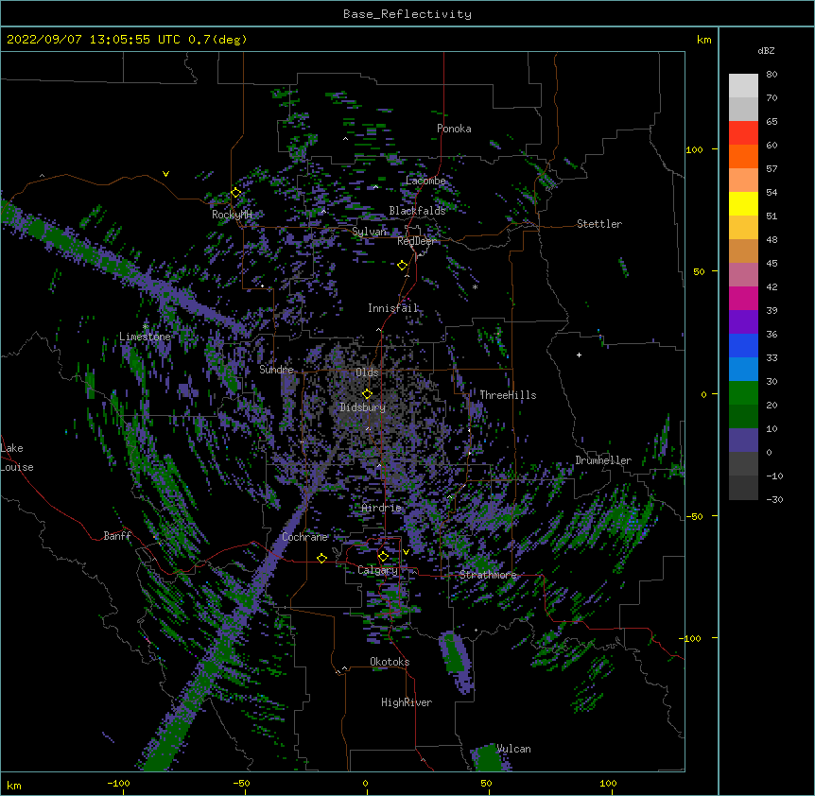Image resolution: width=815 pixels, height=796 pixels.
Task: Click the Calgary city label
Action: [377, 570]
